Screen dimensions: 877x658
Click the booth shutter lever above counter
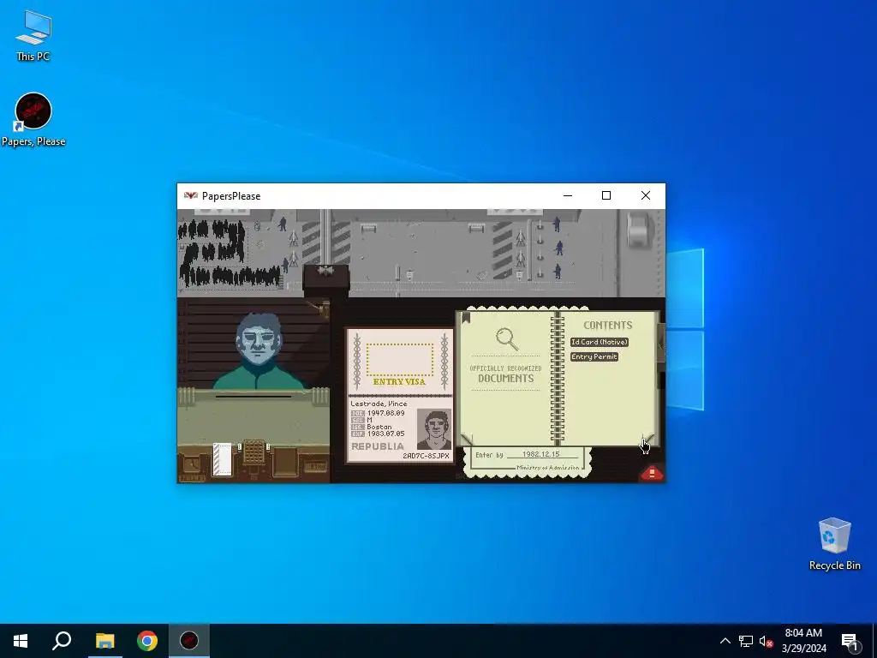click(320, 307)
